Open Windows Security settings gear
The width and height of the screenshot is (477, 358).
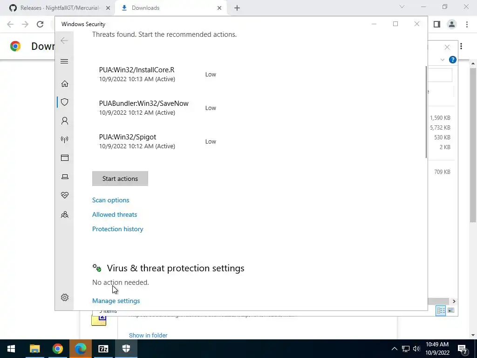pyautogui.click(x=64, y=297)
